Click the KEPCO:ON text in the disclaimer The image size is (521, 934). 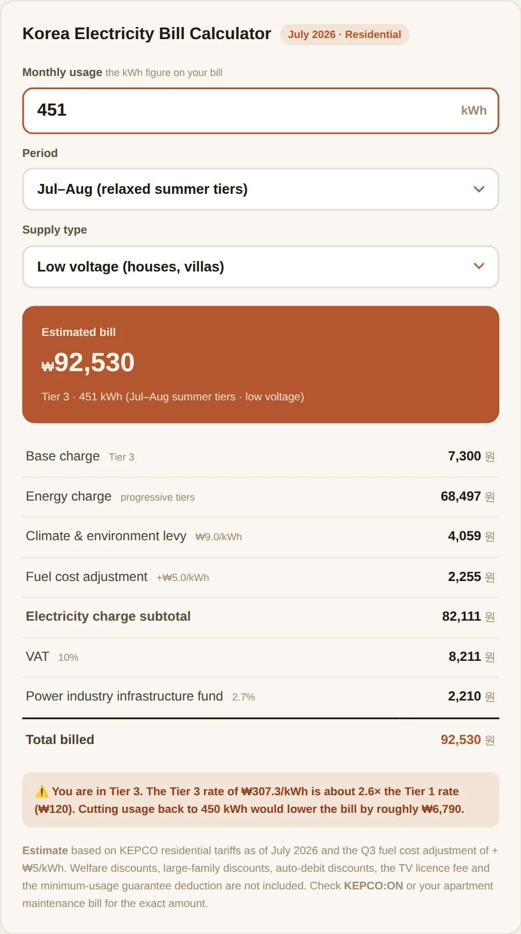pos(374,886)
